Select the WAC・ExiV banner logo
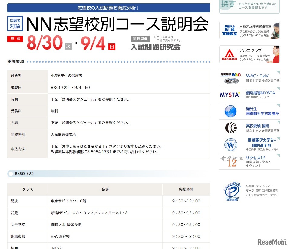The height and width of the screenshot is (249, 291). point(230,78)
